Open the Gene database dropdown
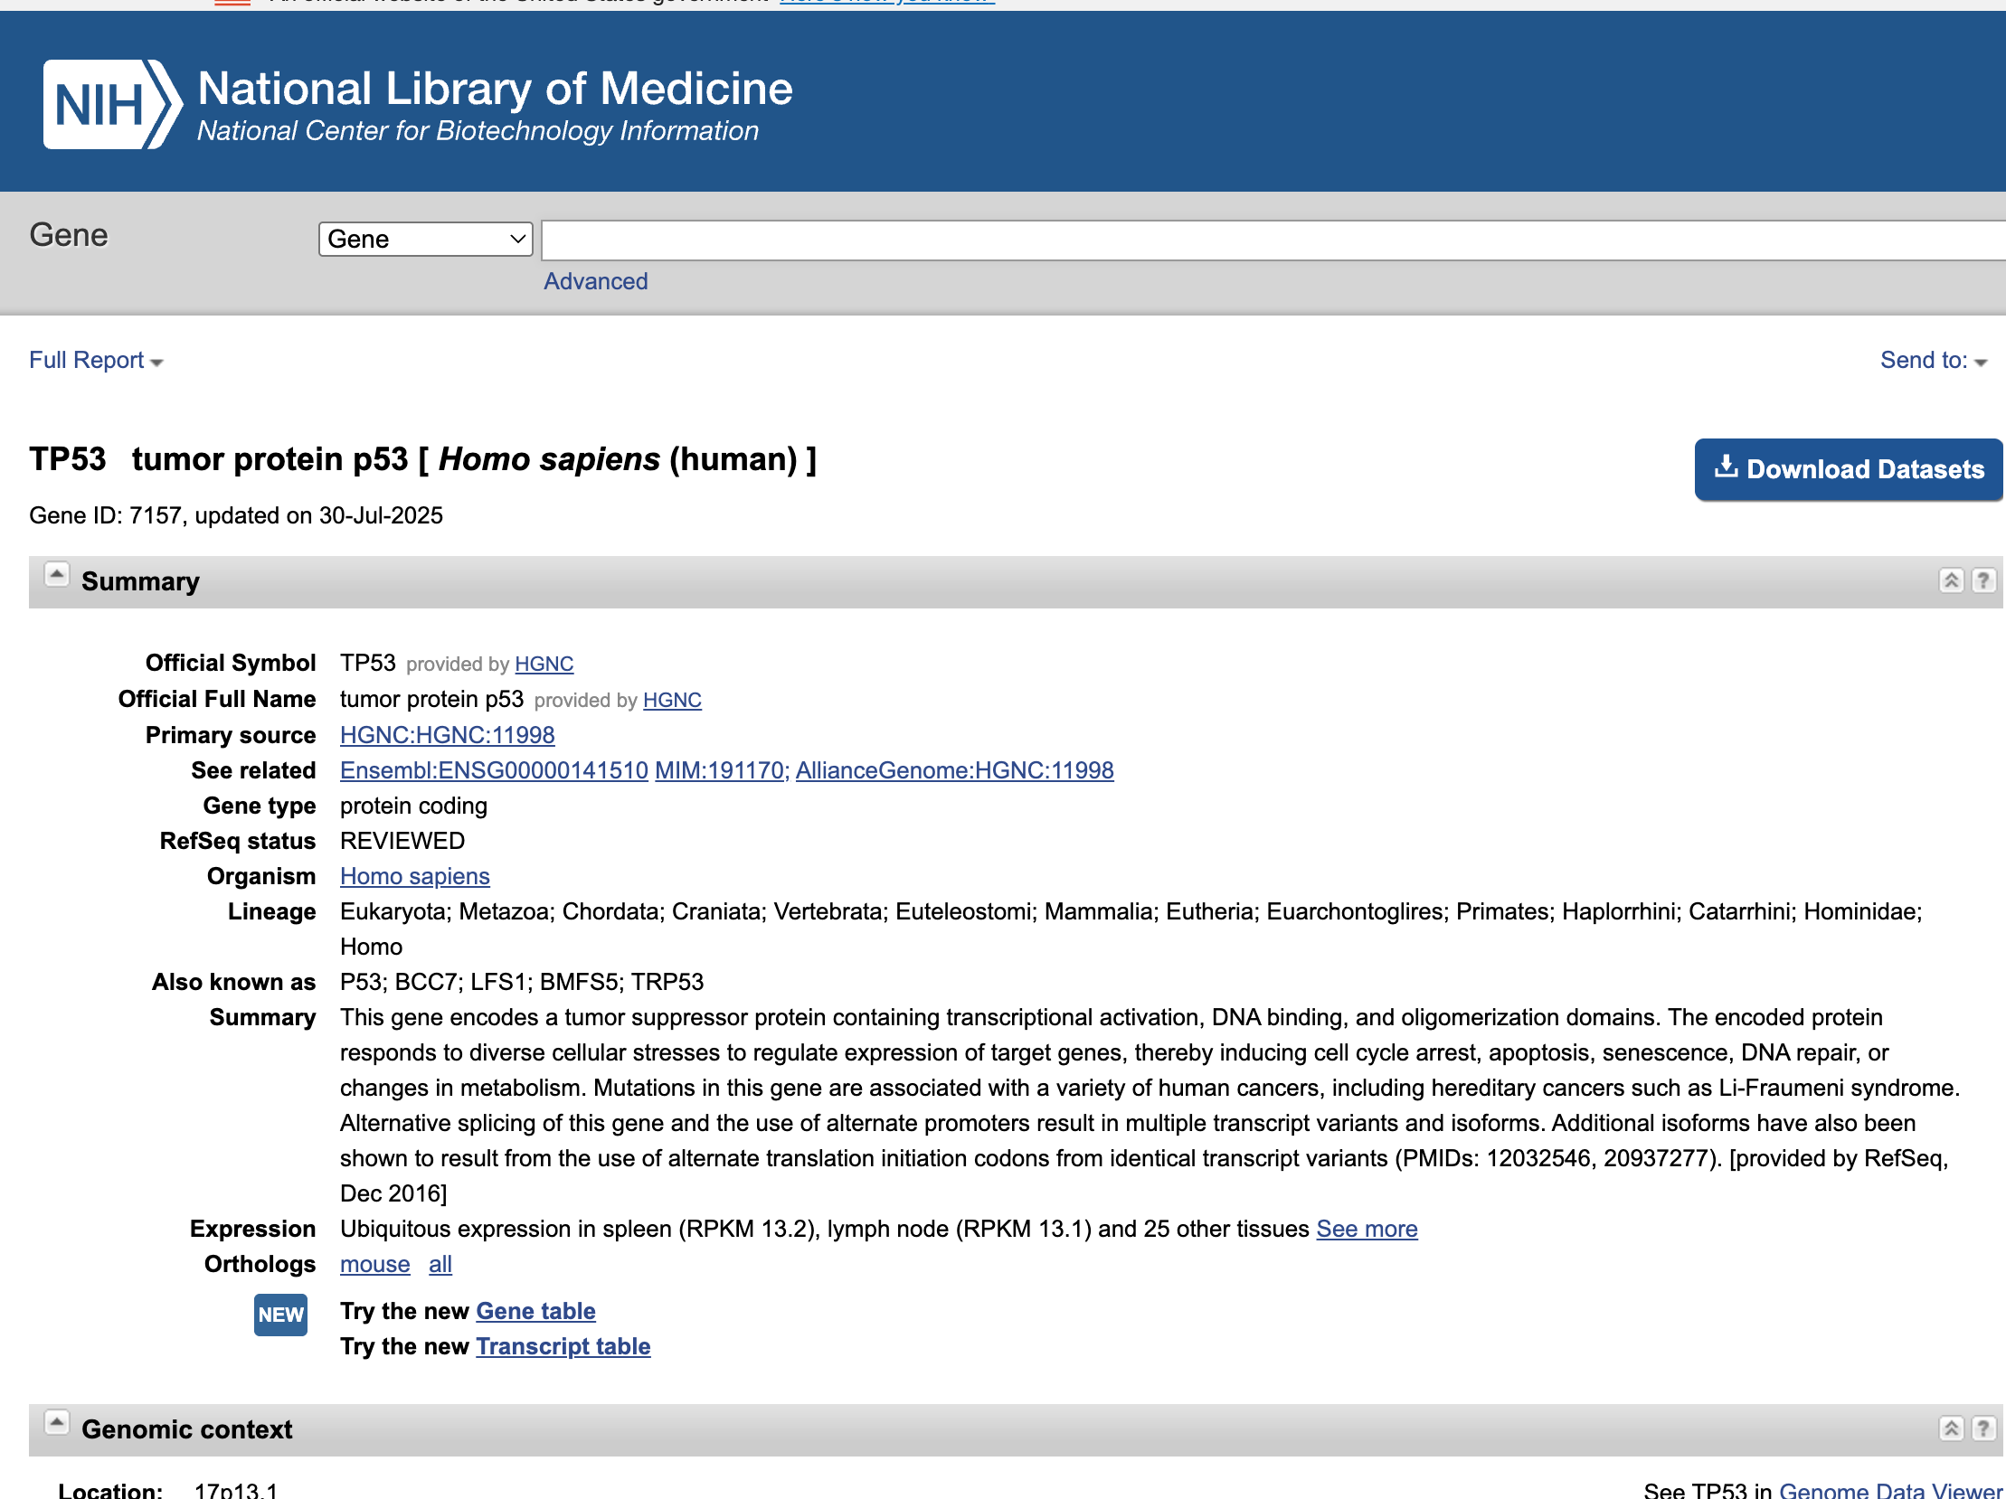2006x1499 pixels. (425, 240)
